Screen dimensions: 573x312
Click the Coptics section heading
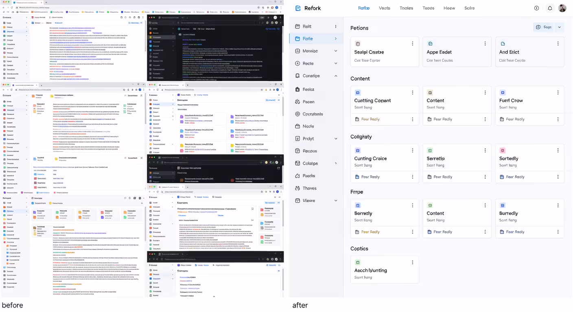click(359, 249)
